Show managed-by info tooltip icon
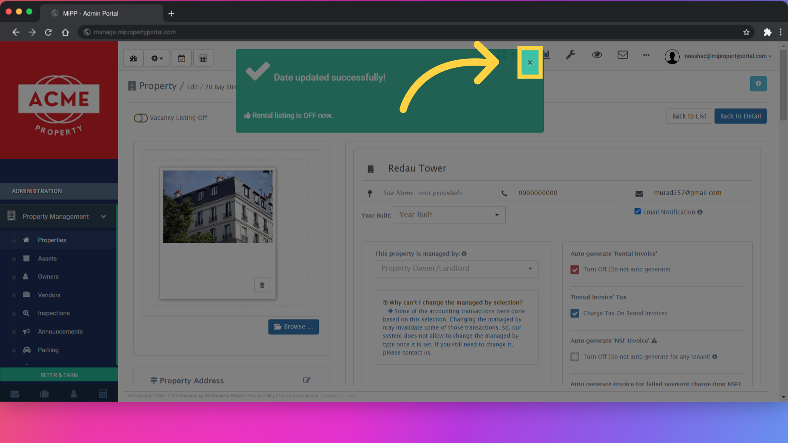Viewport: 788px width, 443px height. coord(464,254)
